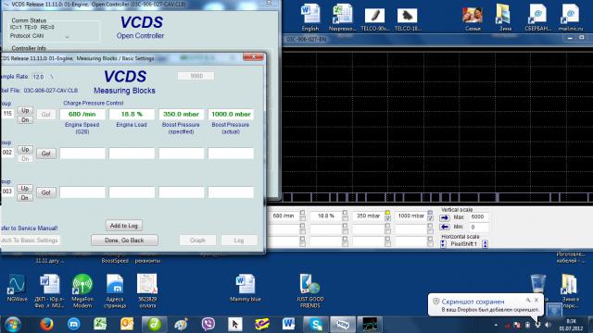This screenshot has height=333, width=593.
Task: Open Firefox from the taskbar
Action: (x=46, y=325)
